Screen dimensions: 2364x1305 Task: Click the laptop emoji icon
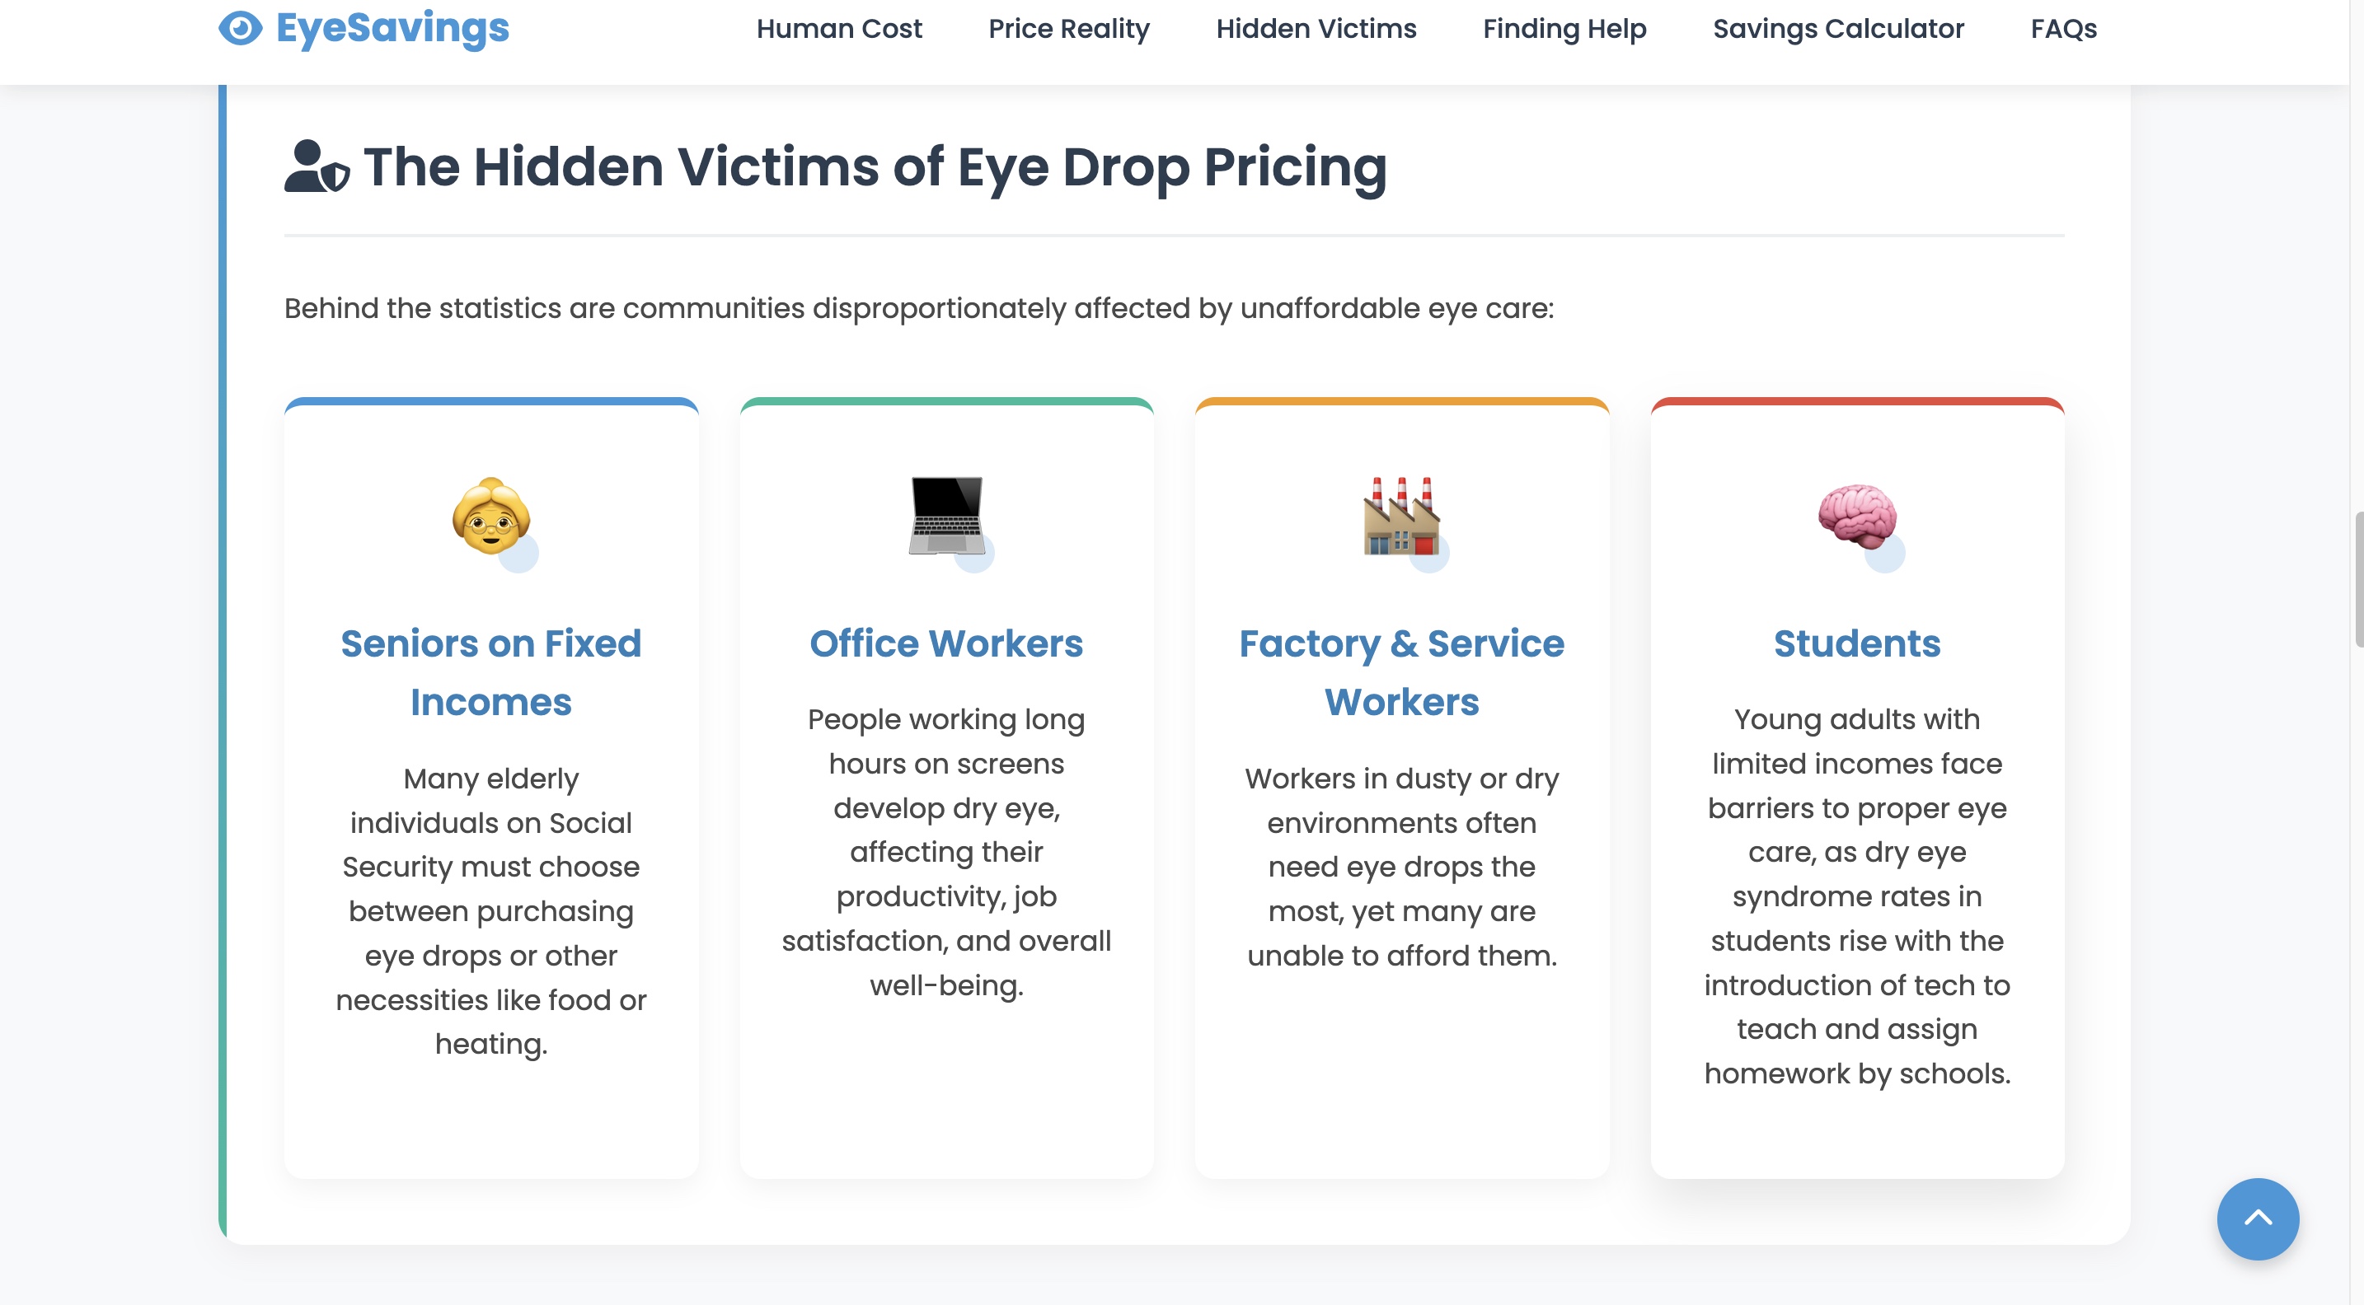[946, 516]
